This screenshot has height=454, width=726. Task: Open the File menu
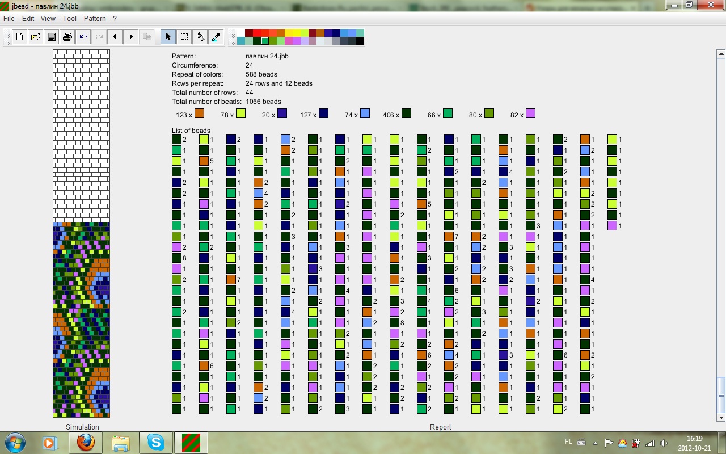tap(9, 19)
